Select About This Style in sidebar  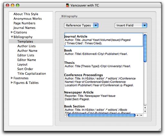(26, 14)
